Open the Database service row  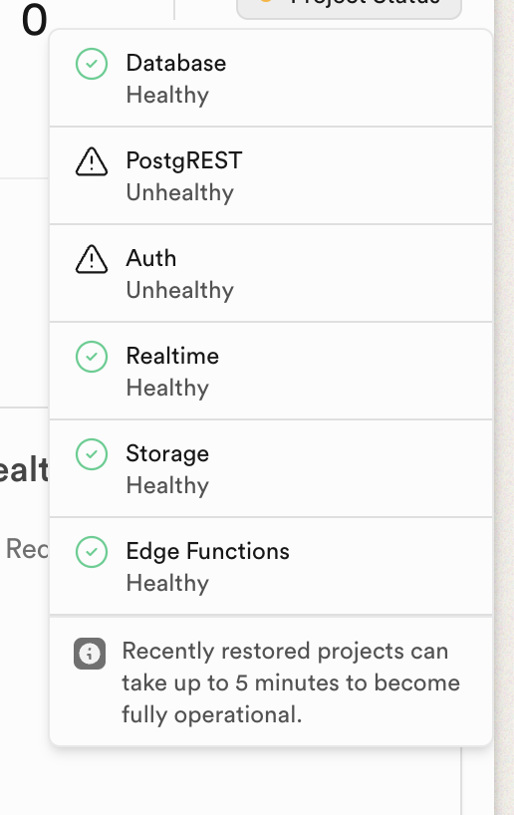(271, 78)
